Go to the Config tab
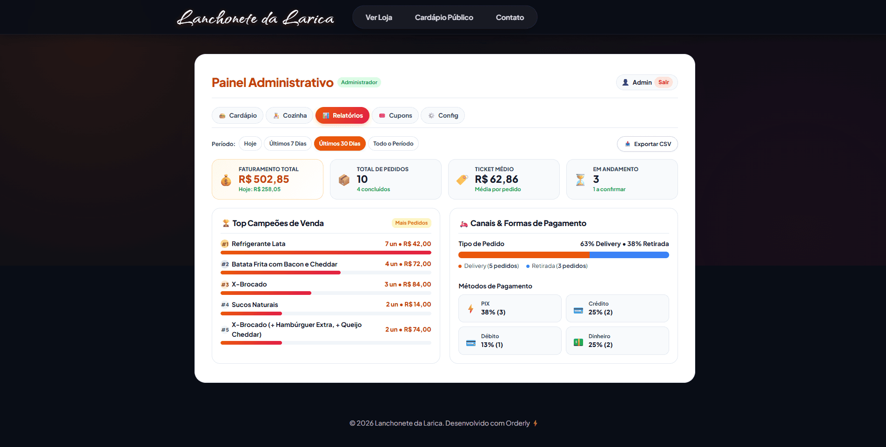The width and height of the screenshot is (886, 447). [443, 115]
